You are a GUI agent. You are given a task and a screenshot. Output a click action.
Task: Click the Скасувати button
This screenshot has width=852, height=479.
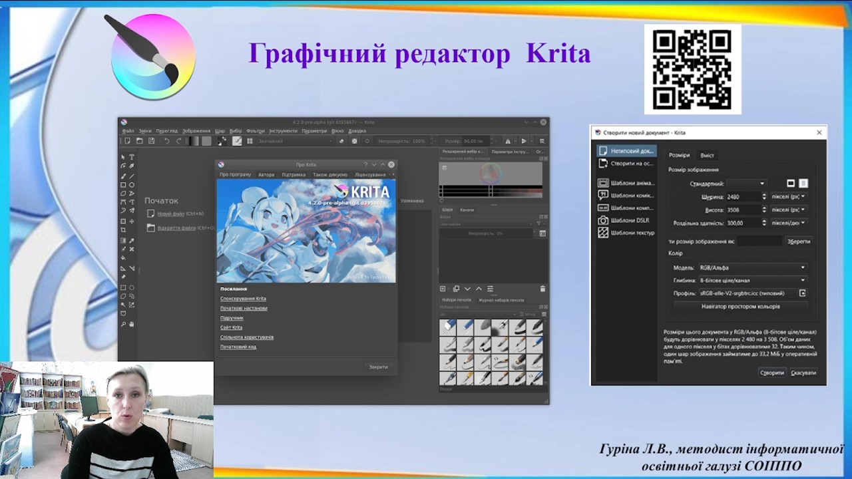[x=803, y=373]
